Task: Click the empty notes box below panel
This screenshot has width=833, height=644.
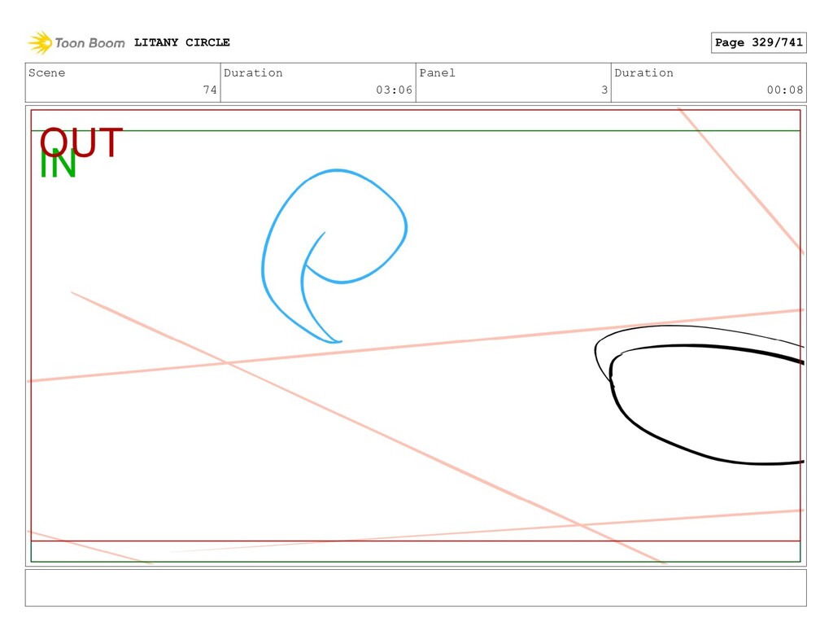Action: click(x=416, y=588)
